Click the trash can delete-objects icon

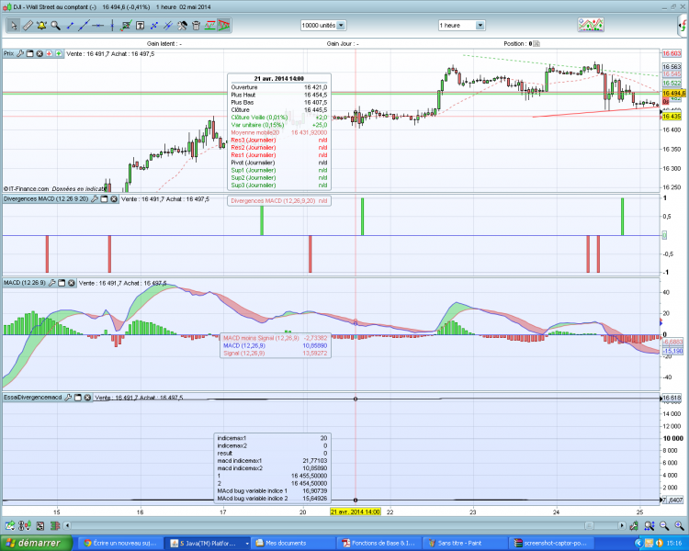[x=196, y=26]
